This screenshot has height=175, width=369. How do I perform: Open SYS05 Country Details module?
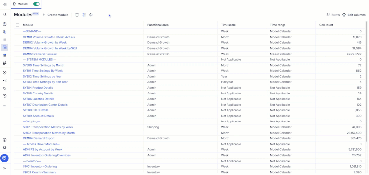coord(38,93)
